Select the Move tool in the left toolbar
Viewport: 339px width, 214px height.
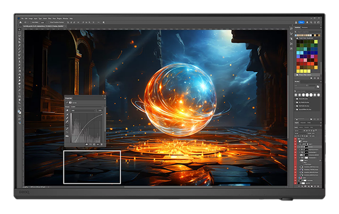coord(19,29)
